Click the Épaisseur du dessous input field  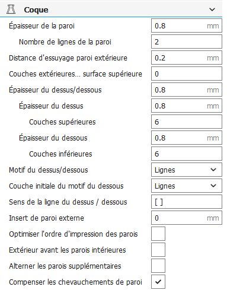click(187, 138)
